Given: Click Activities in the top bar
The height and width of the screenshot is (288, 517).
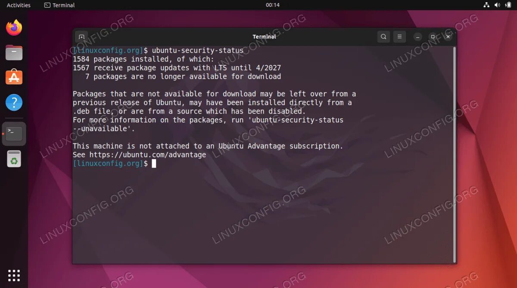Looking at the screenshot, I should click(19, 5).
